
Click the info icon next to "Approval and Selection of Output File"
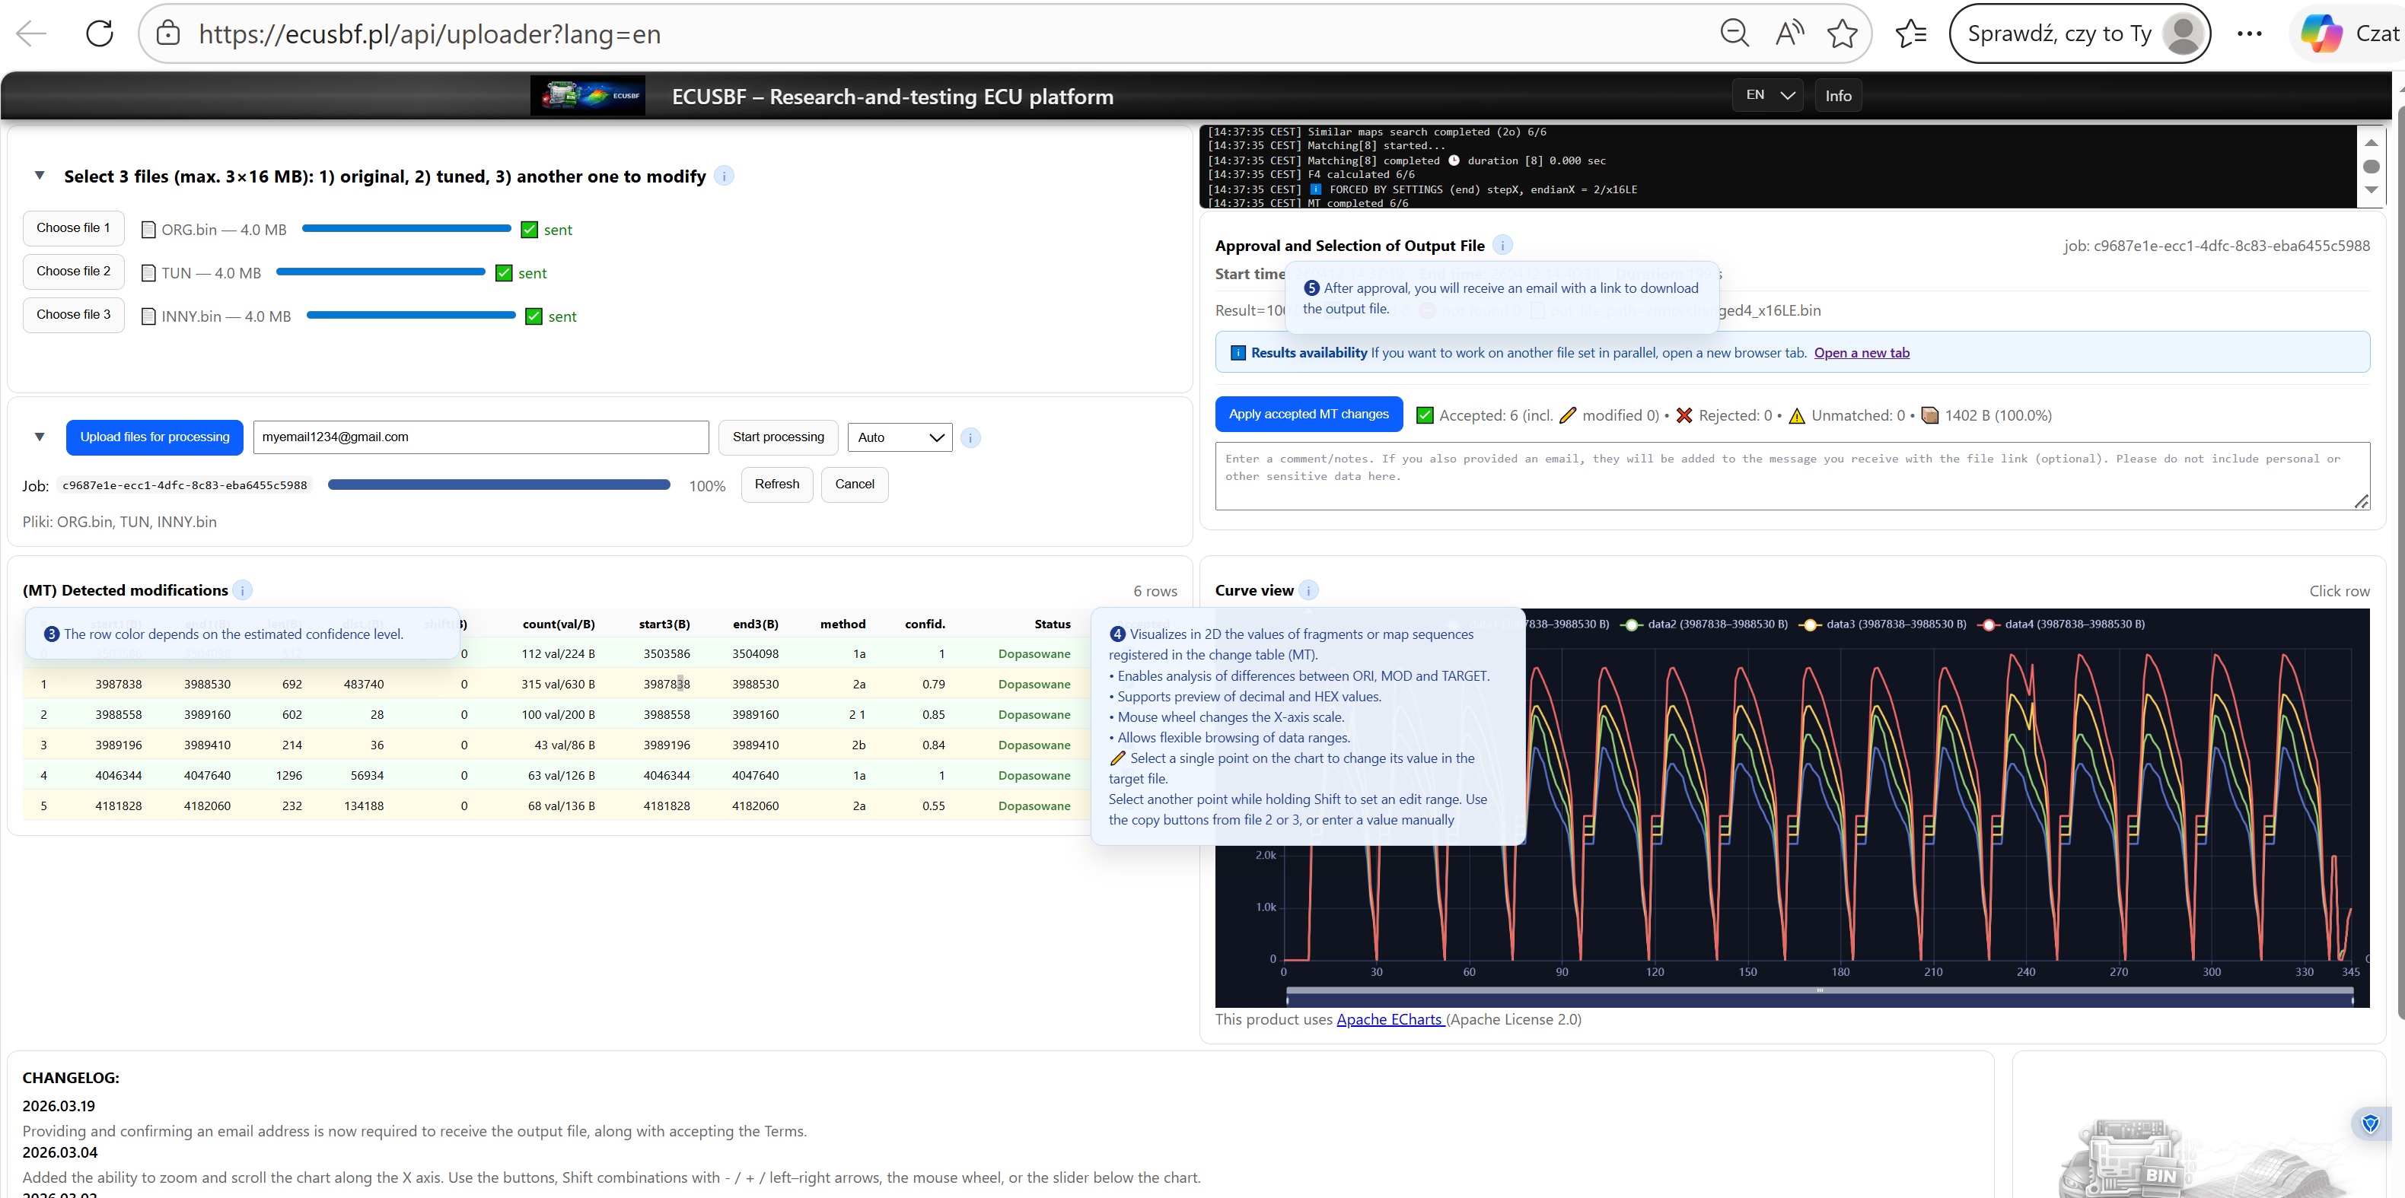pos(1502,244)
